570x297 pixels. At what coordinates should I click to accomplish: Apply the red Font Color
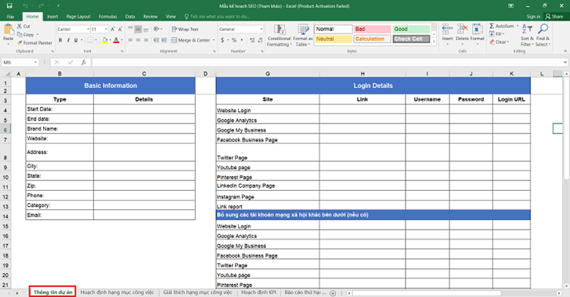pos(116,40)
